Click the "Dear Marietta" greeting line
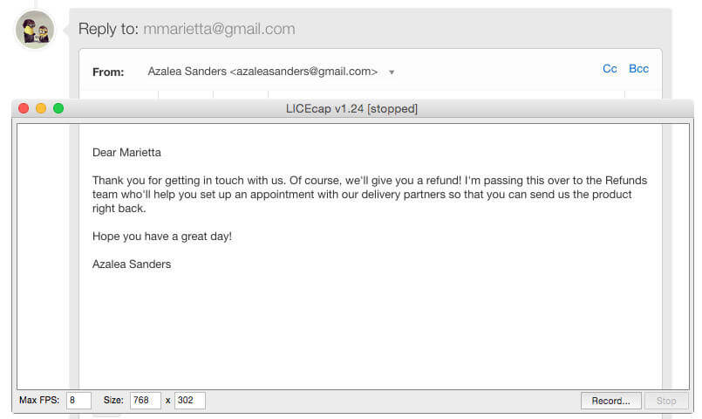Image resolution: width=702 pixels, height=419 pixels. point(126,153)
